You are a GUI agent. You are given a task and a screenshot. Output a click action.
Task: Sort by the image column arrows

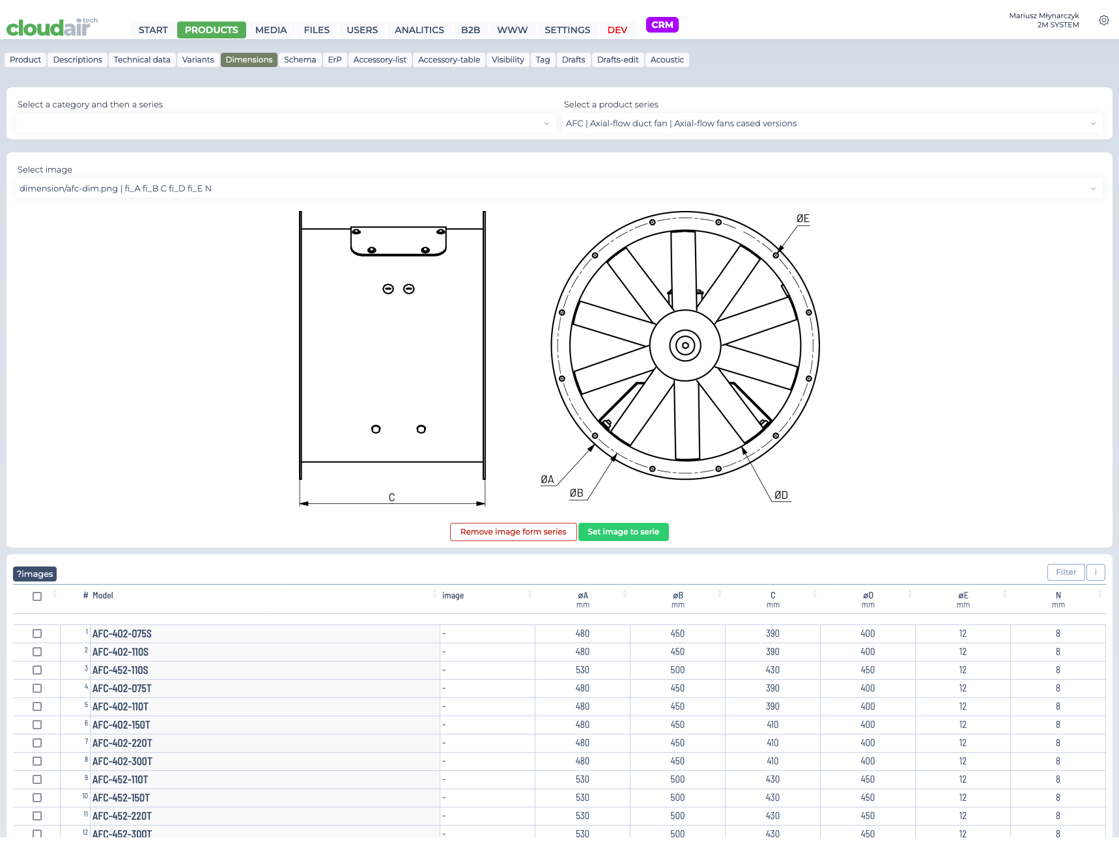coord(530,594)
